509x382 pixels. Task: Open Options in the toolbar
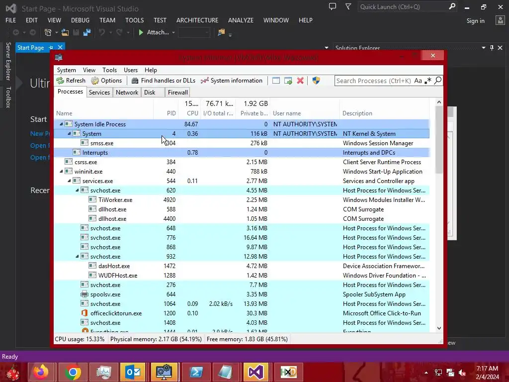coord(106,81)
